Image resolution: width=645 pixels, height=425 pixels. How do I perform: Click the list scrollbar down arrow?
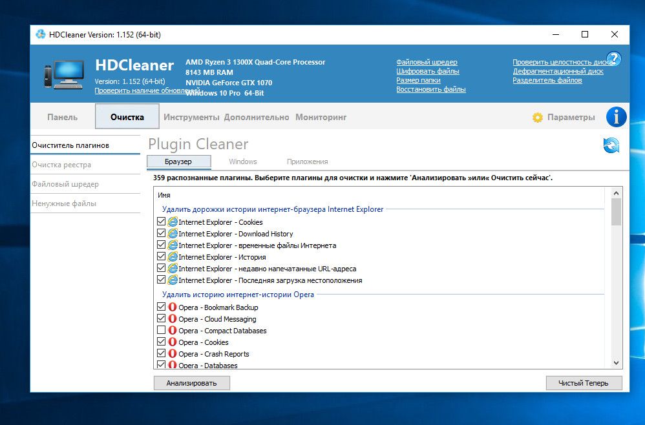pos(616,363)
